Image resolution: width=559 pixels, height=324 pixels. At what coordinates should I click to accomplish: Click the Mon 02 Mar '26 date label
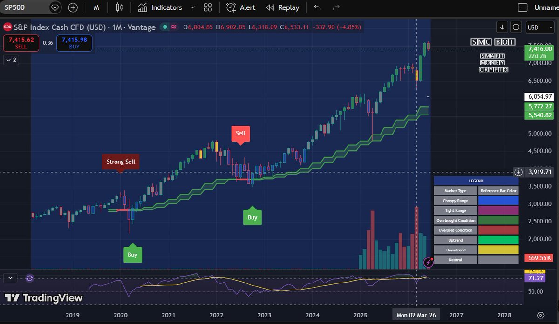point(416,315)
